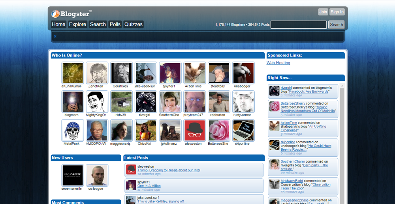Image resolution: width=395 pixels, height=204 pixels.
Task: Open "An Uplifting Experience" link
Action: [303, 128]
